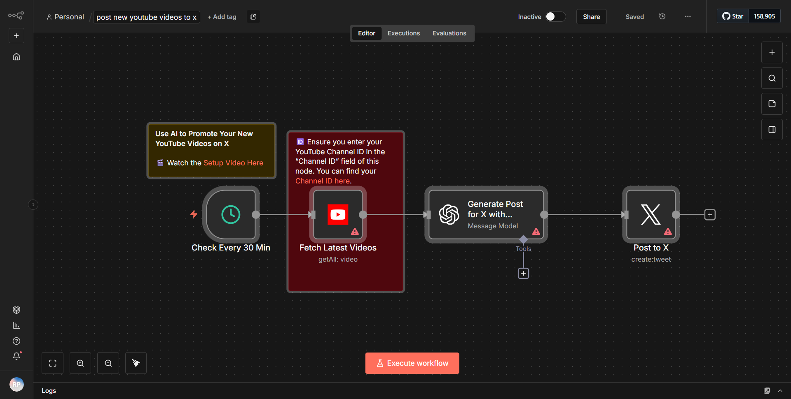Image resolution: width=791 pixels, height=399 pixels.
Task: Select the Use AI to Promote sticky note
Action: pyautogui.click(x=211, y=151)
